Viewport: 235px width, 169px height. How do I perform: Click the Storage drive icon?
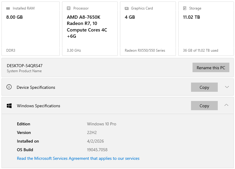(185, 8)
